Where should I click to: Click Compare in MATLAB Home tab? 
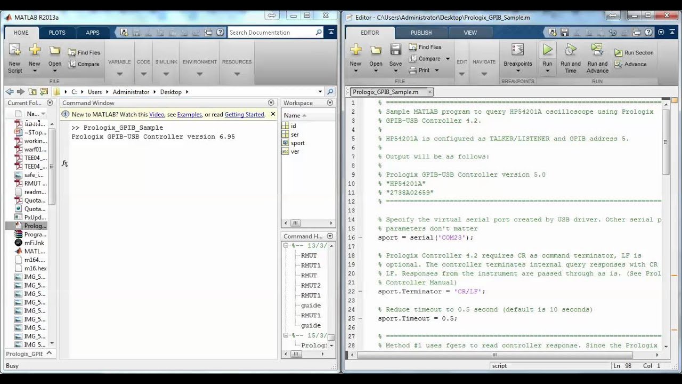pos(84,64)
